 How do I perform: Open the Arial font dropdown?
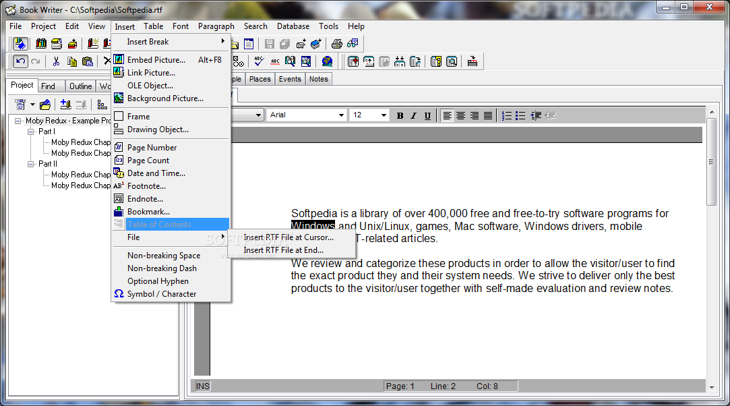tap(341, 115)
